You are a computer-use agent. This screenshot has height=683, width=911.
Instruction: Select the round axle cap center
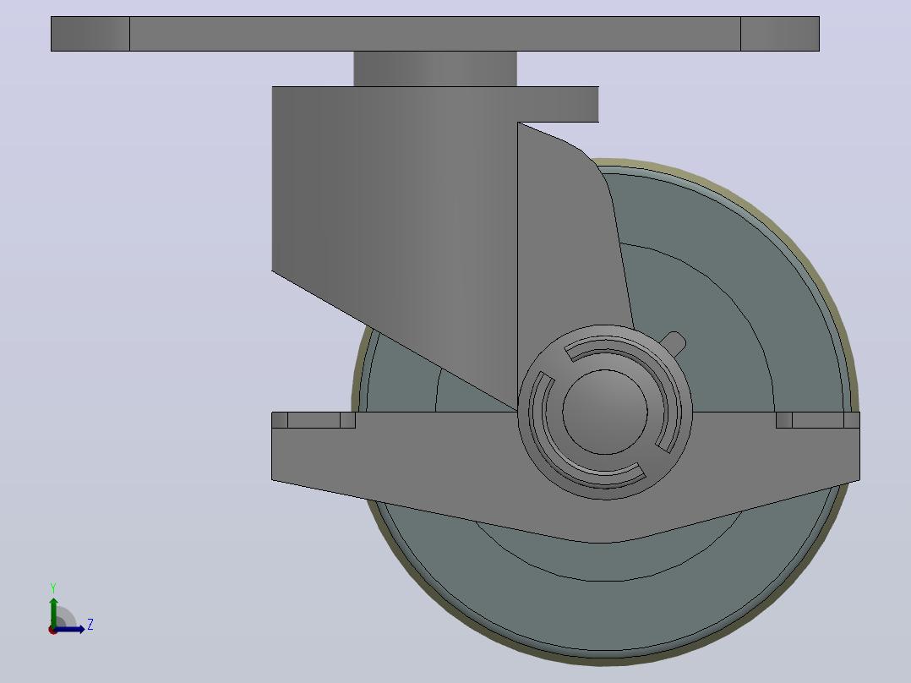(x=605, y=413)
